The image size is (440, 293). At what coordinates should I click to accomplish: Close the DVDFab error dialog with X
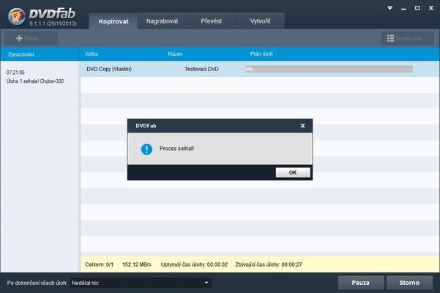click(x=302, y=126)
